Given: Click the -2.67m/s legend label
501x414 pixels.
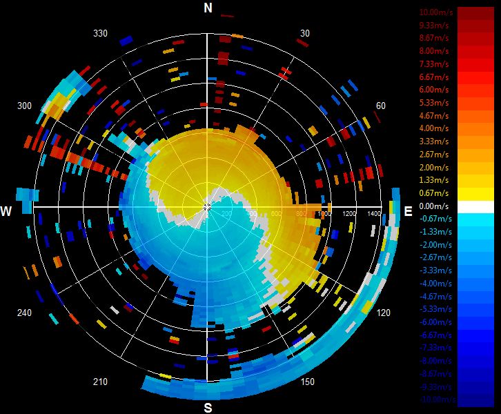Looking at the screenshot, I should [435, 258].
